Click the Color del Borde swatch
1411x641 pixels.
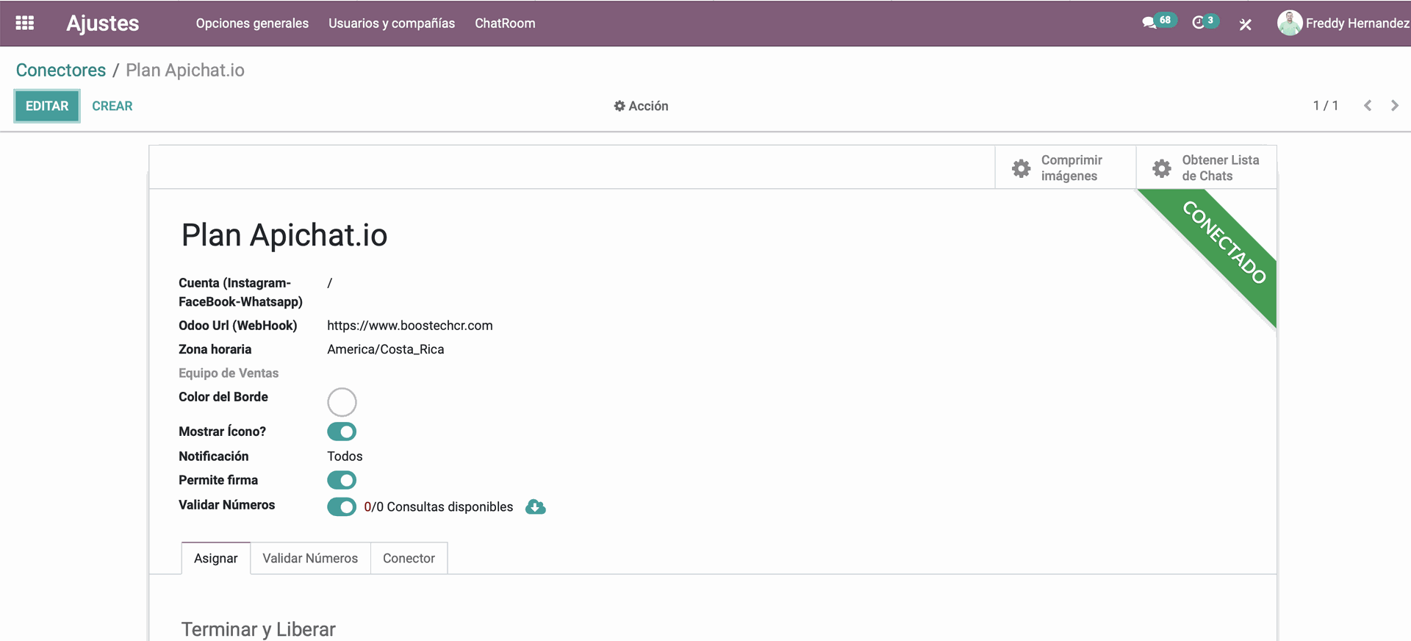[x=342, y=402]
